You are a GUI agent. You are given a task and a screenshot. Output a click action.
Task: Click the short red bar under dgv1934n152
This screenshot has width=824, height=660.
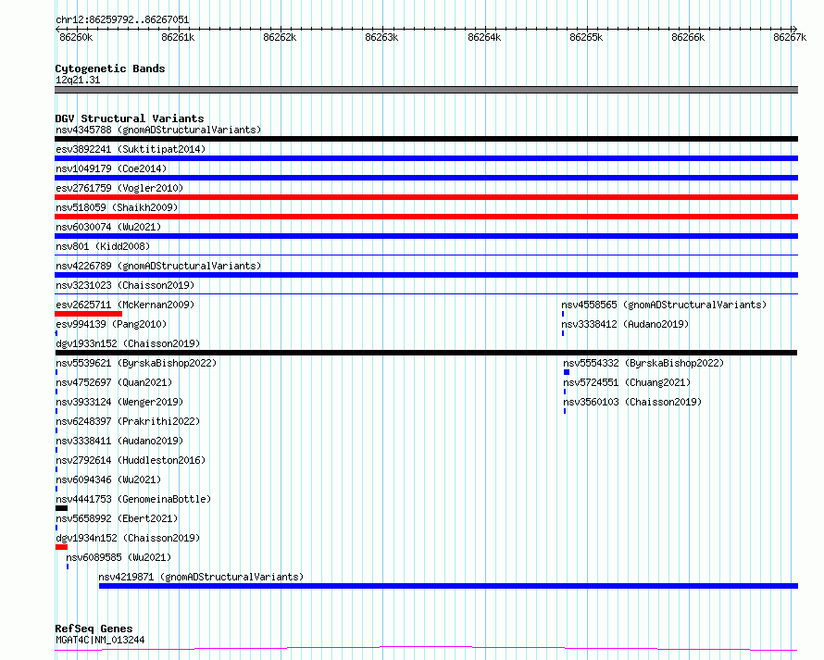pyautogui.click(x=61, y=547)
